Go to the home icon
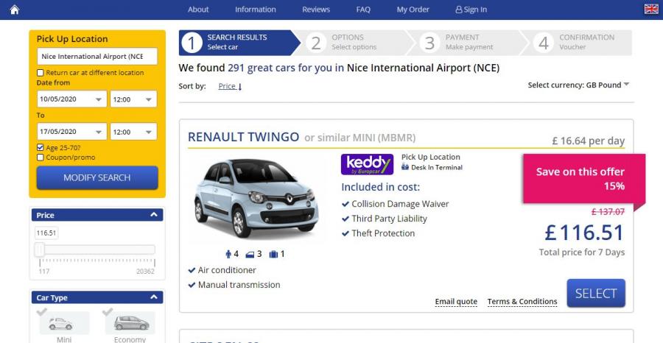 pos(15,10)
